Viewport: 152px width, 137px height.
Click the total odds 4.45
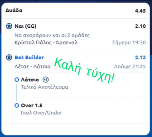click(x=140, y=11)
